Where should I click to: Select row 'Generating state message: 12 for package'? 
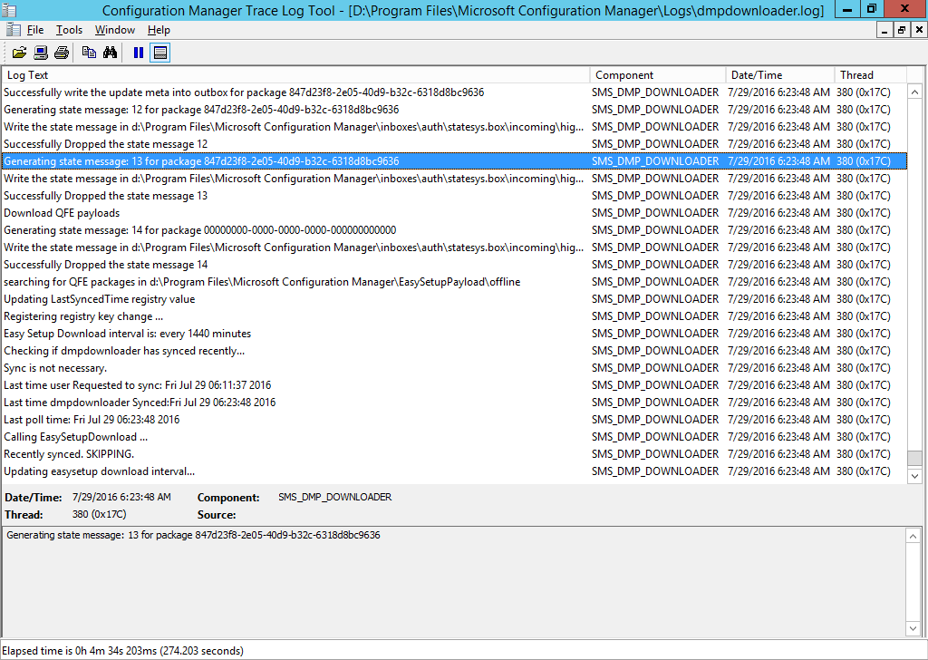pos(454,110)
